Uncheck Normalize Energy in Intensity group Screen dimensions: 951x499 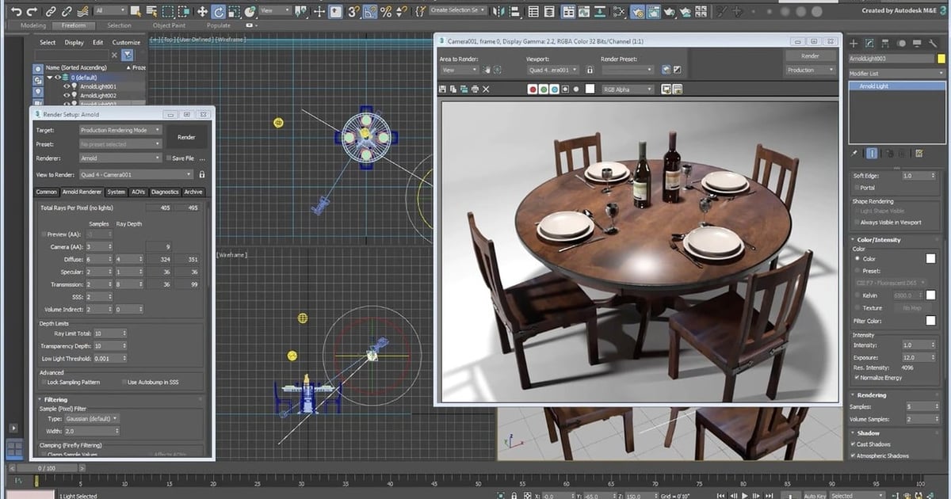pos(857,378)
